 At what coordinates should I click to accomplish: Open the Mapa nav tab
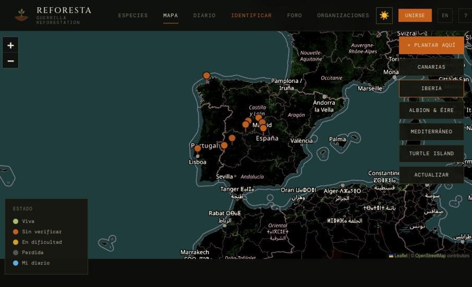(x=170, y=15)
